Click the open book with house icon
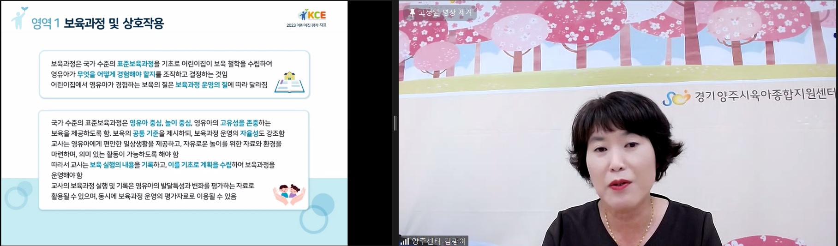Viewport: 838px width, 246px height. click(x=290, y=82)
